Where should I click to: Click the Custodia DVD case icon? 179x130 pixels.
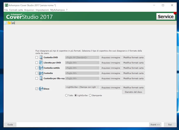[x=41, y=57]
